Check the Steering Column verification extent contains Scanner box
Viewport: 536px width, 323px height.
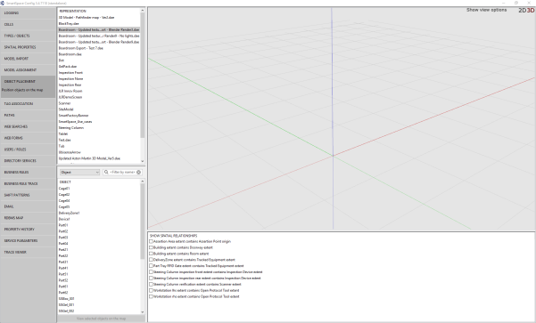tap(151, 284)
